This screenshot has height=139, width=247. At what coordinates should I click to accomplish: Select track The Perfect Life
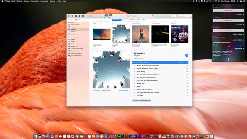point(160,75)
